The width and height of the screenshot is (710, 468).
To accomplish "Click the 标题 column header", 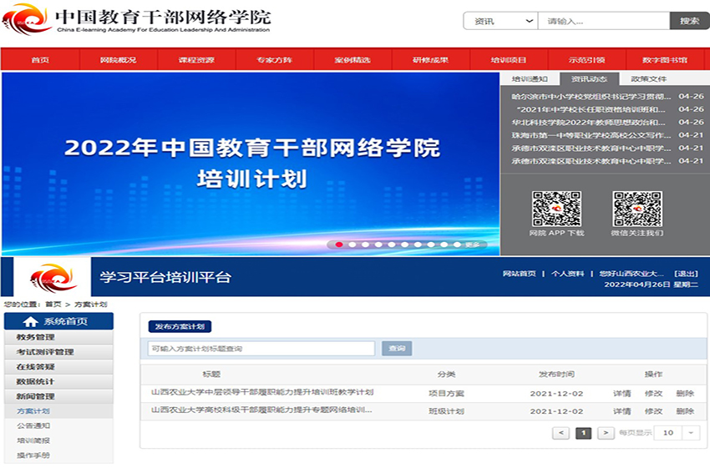I will (211, 374).
